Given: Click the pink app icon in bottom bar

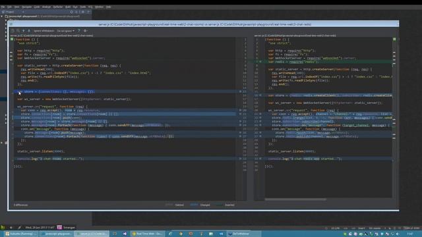Looking at the screenshot, I should pyautogui.click(x=59, y=227).
